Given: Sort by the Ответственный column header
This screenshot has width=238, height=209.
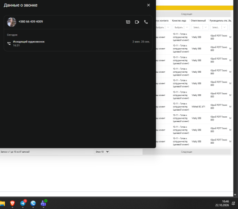Looking at the screenshot, I should pos(198,21).
